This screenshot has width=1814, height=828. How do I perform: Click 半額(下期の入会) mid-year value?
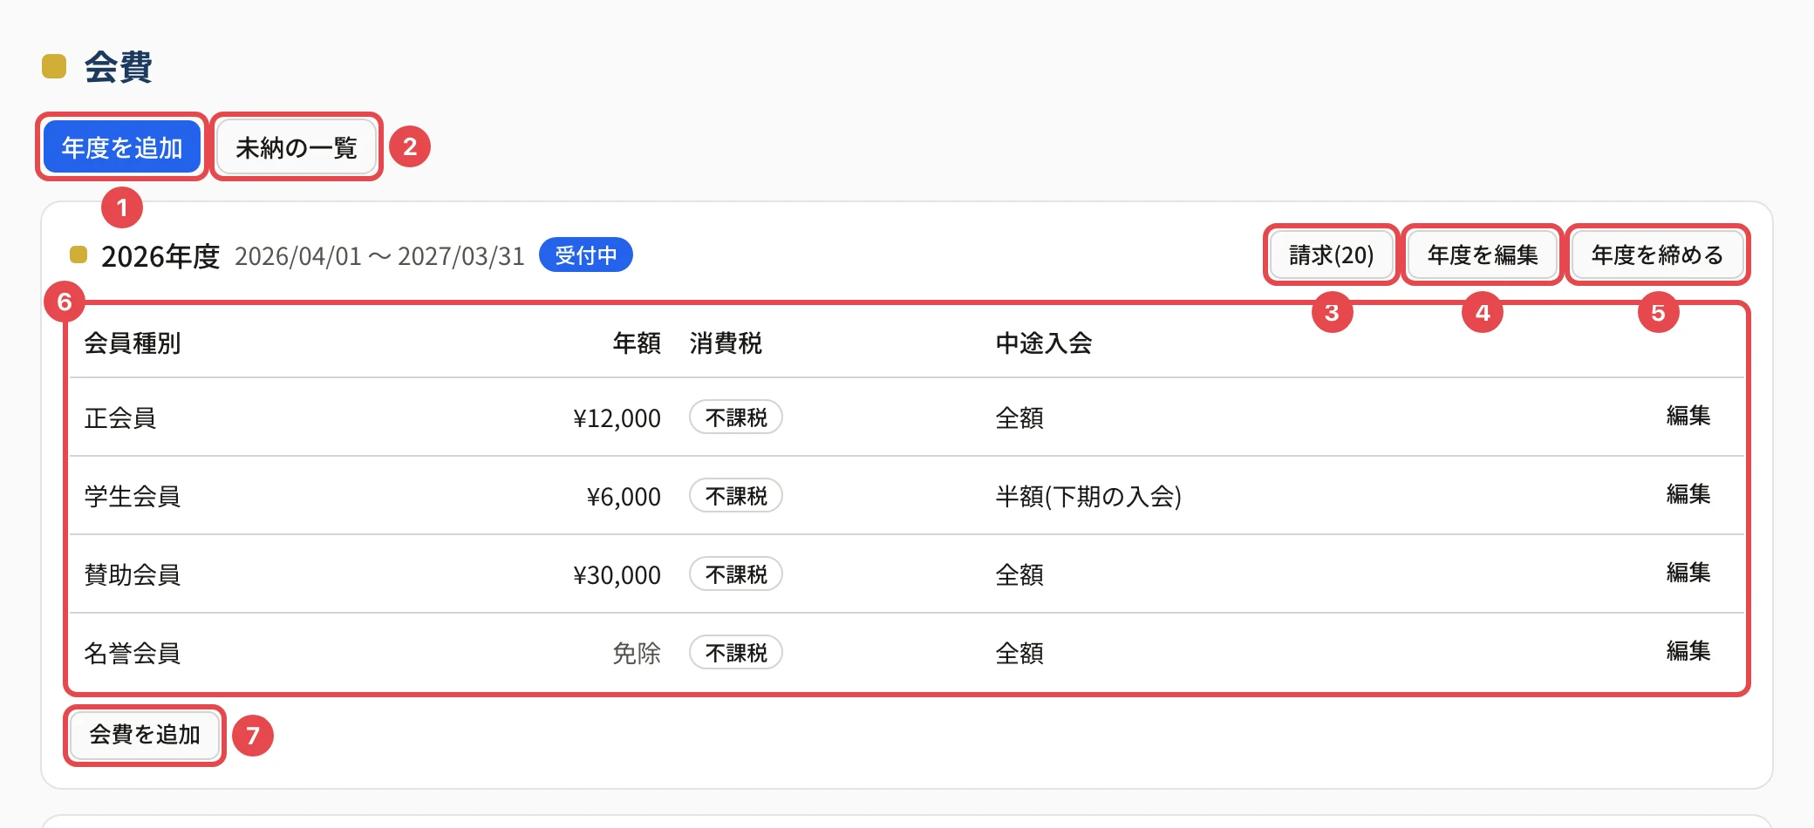pyautogui.click(x=1088, y=496)
